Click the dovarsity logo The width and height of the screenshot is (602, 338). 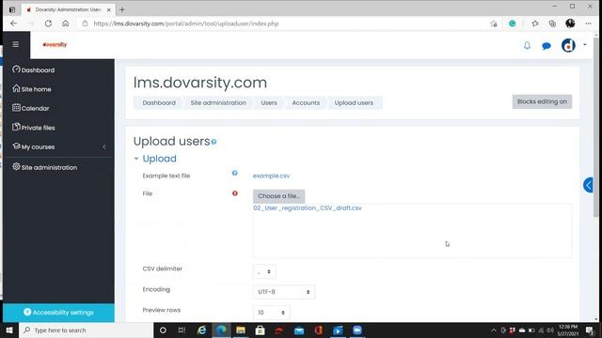(55, 44)
